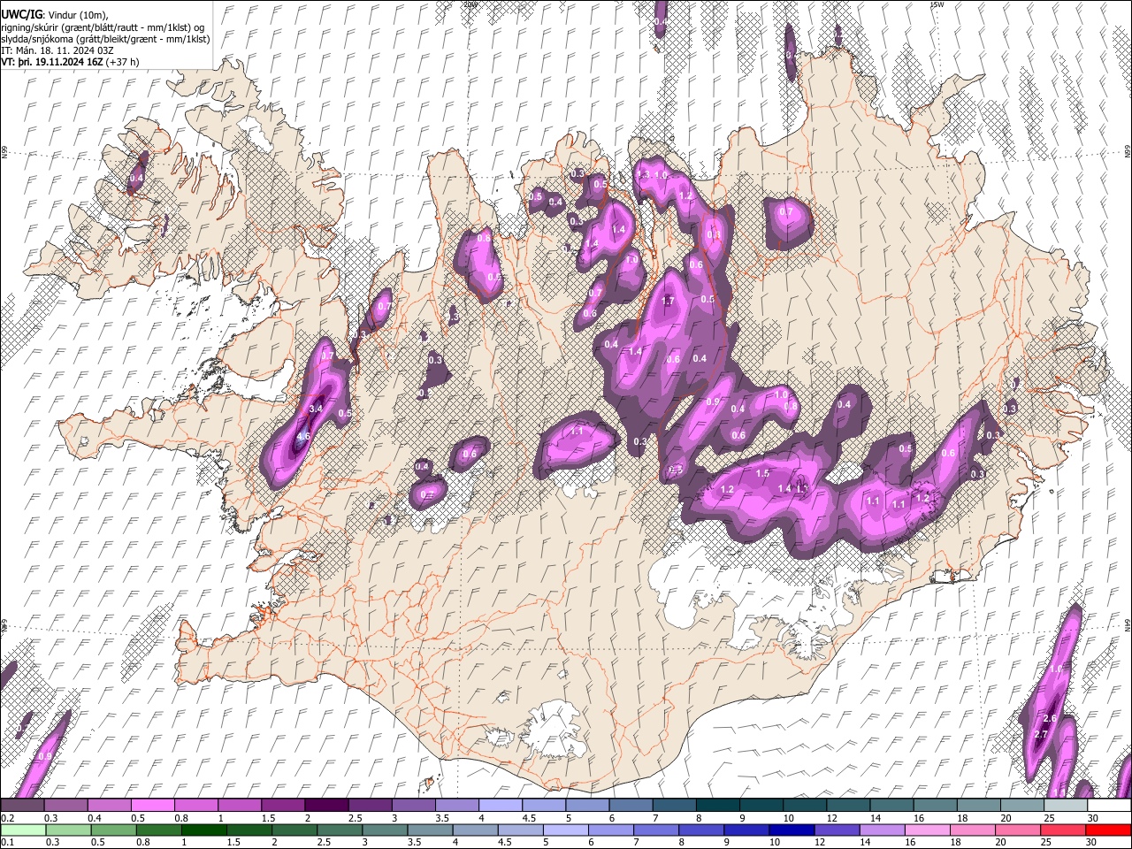Select the initial time "IT: Mán. 18. 11. 2024 03Z"
The width and height of the screenshot is (1132, 849).
(57, 50)
